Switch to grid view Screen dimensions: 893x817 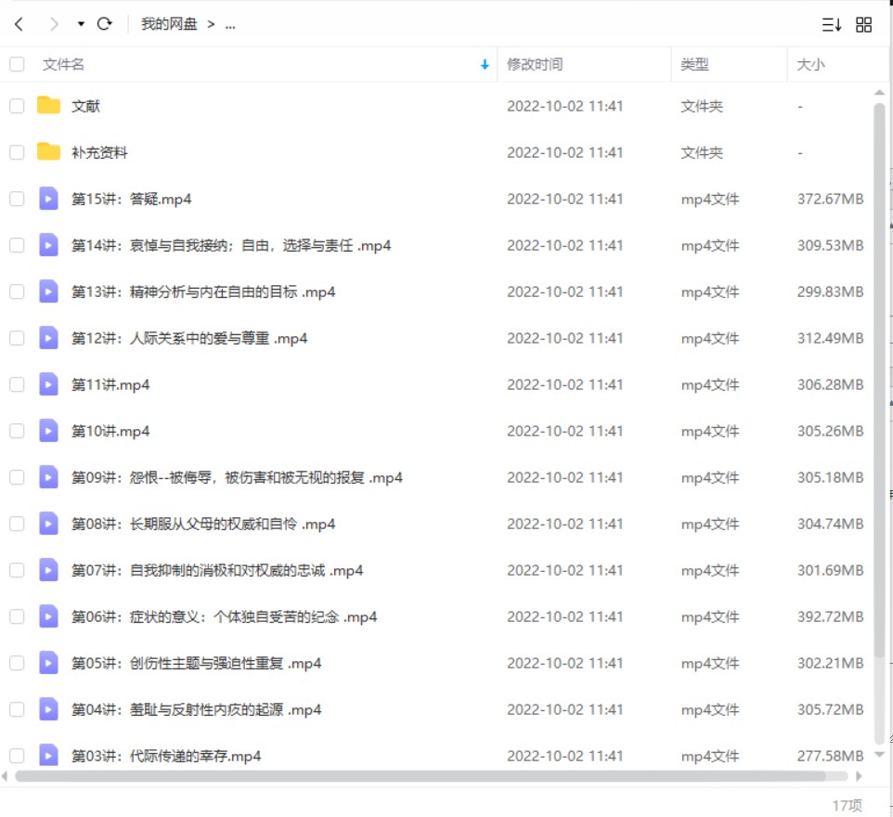pos(863,24)
